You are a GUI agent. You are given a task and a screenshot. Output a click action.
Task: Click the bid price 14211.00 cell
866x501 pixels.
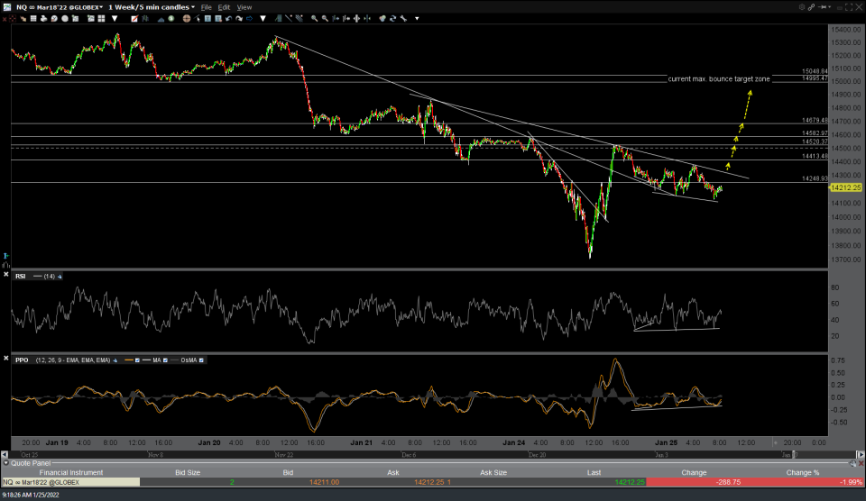(324, 482)
